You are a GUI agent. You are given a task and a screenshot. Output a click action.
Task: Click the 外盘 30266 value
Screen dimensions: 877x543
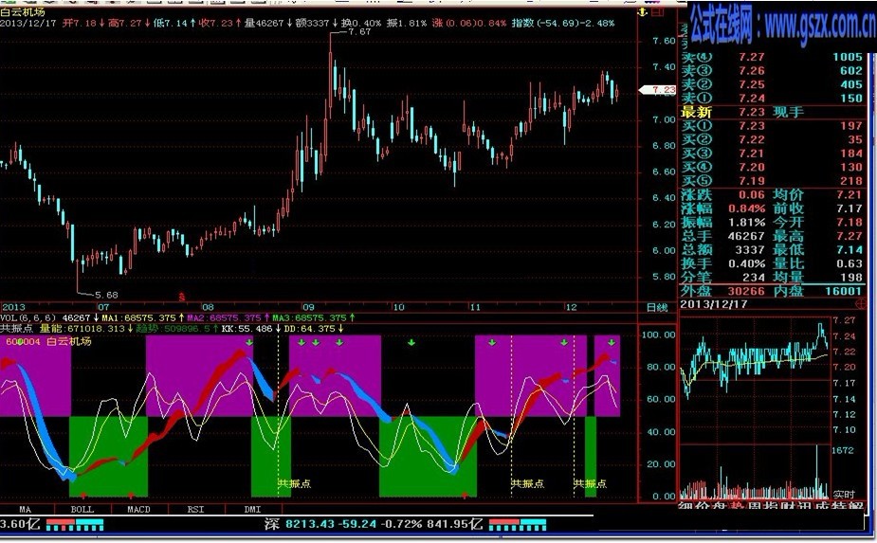(747, 291)
